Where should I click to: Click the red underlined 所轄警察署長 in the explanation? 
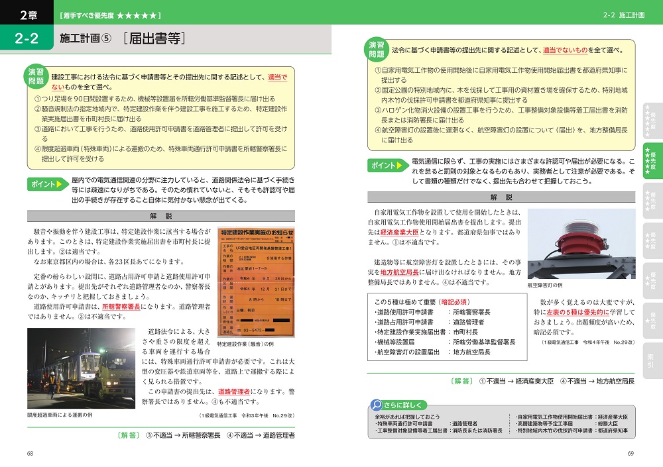pos(121,307)
